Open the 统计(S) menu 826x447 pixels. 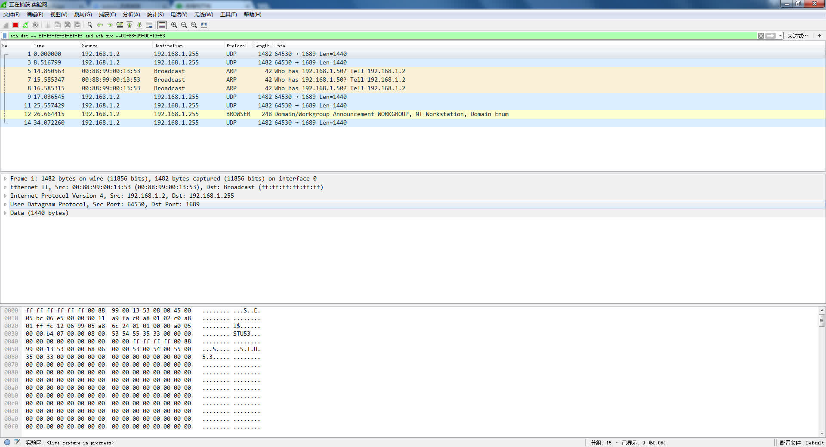(155, 15)
